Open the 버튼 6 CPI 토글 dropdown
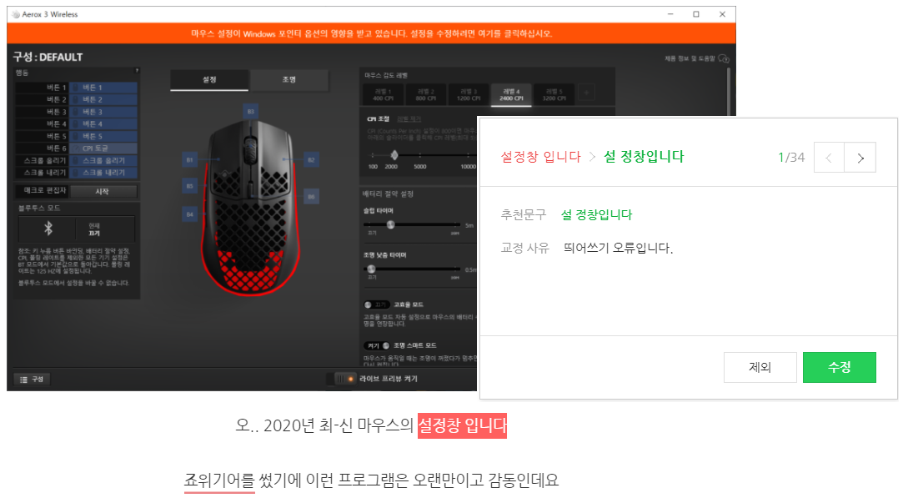913x503 pixels. pos(103,148)
